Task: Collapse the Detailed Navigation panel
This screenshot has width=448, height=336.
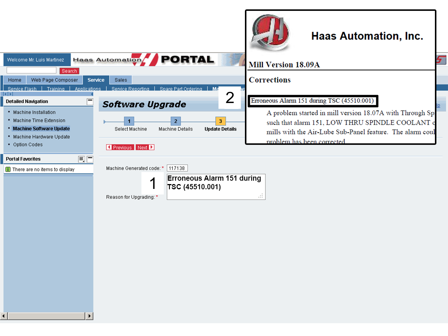Action: coord(90,101)
